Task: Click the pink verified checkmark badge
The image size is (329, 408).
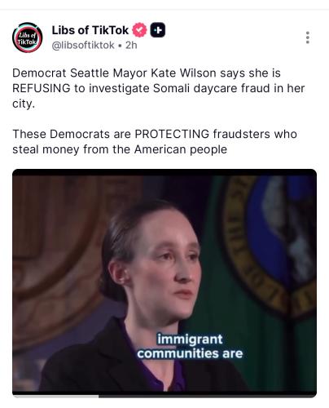Action: tap(139, 30)
